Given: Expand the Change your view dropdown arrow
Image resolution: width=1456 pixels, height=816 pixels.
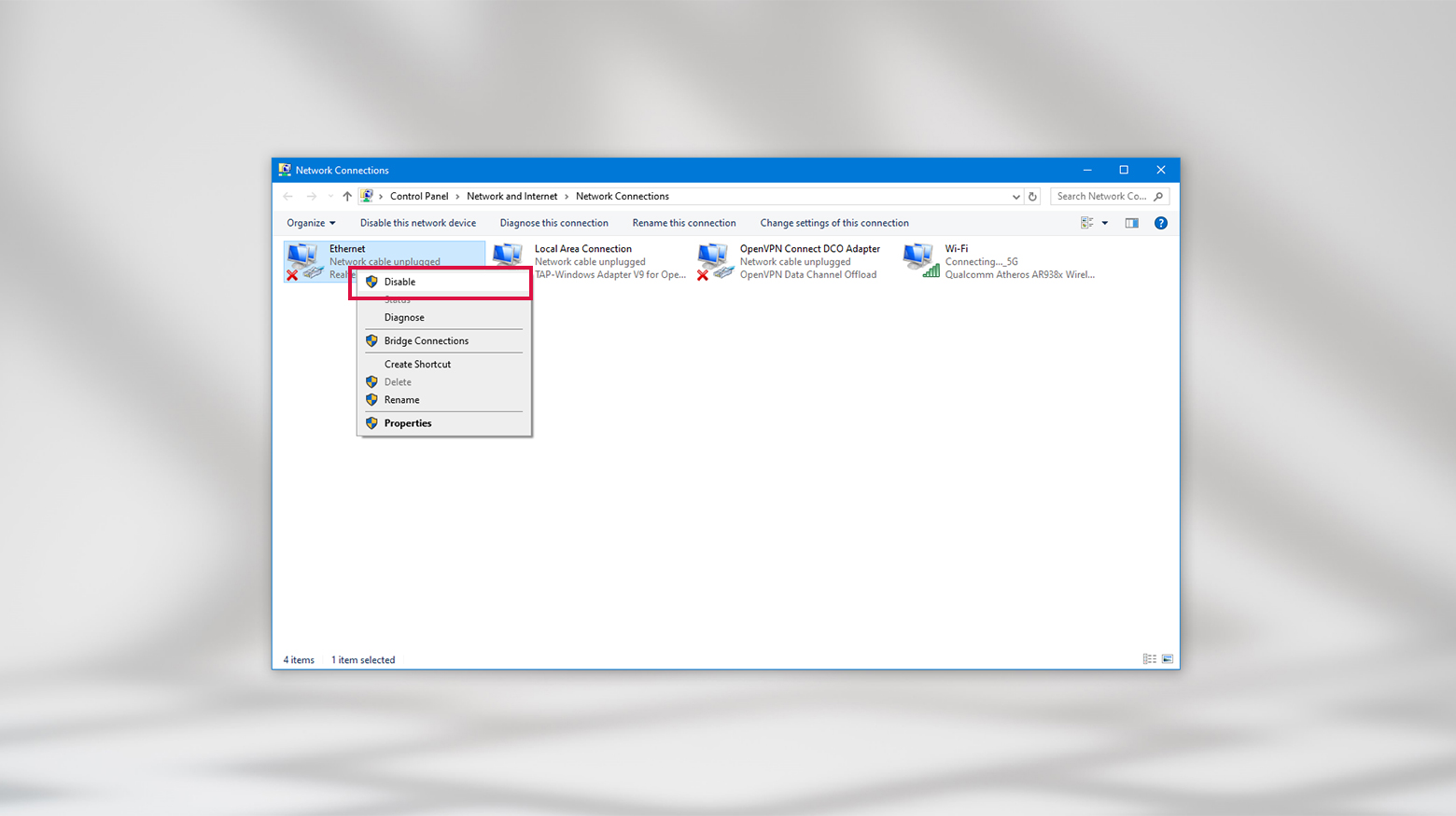Looking at the screenshot, I should (1104, 223).
